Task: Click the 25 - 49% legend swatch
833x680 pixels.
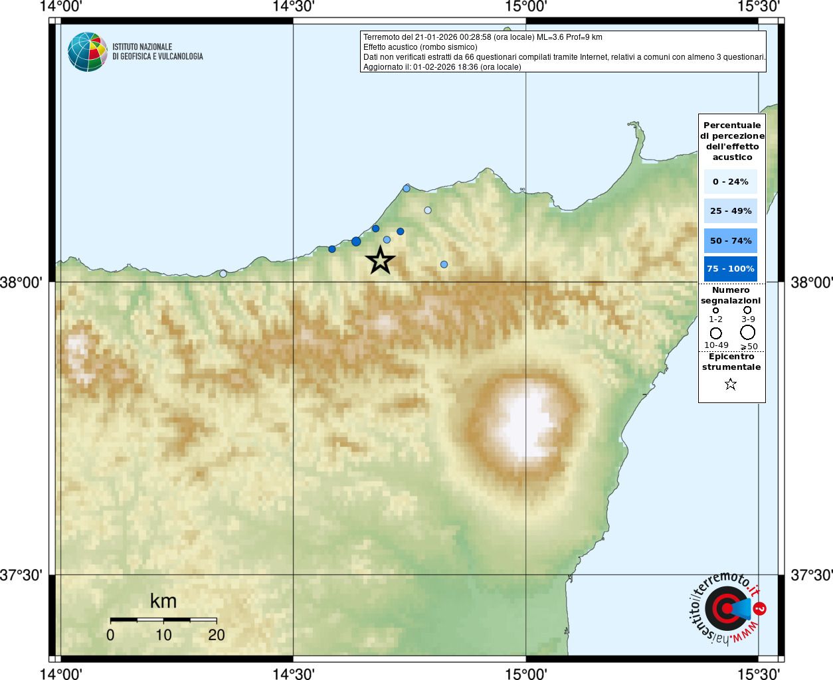Action: point(731,211)
